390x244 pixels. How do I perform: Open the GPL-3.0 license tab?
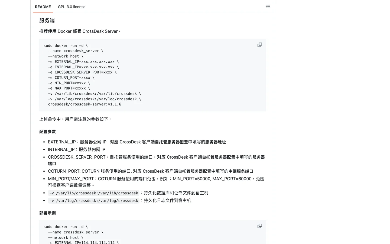pyautogui.click(x=71, y=7)
